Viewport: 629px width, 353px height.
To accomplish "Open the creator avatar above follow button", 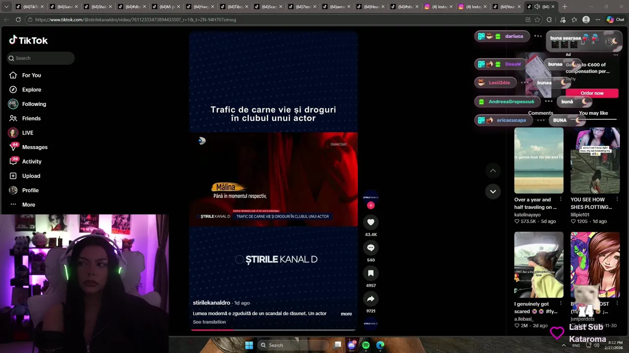I will 371,197.
